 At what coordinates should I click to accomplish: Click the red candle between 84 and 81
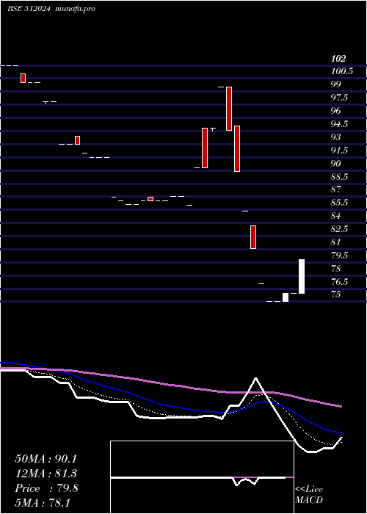(253, 237)
